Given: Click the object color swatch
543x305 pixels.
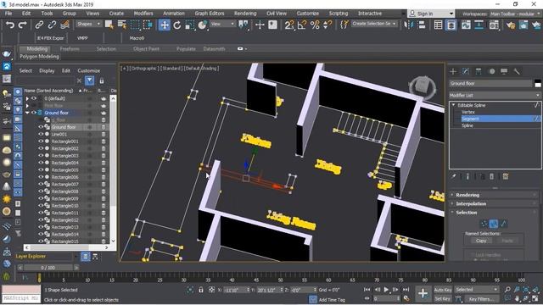Looking at the screenshot, I should (537, 83).
